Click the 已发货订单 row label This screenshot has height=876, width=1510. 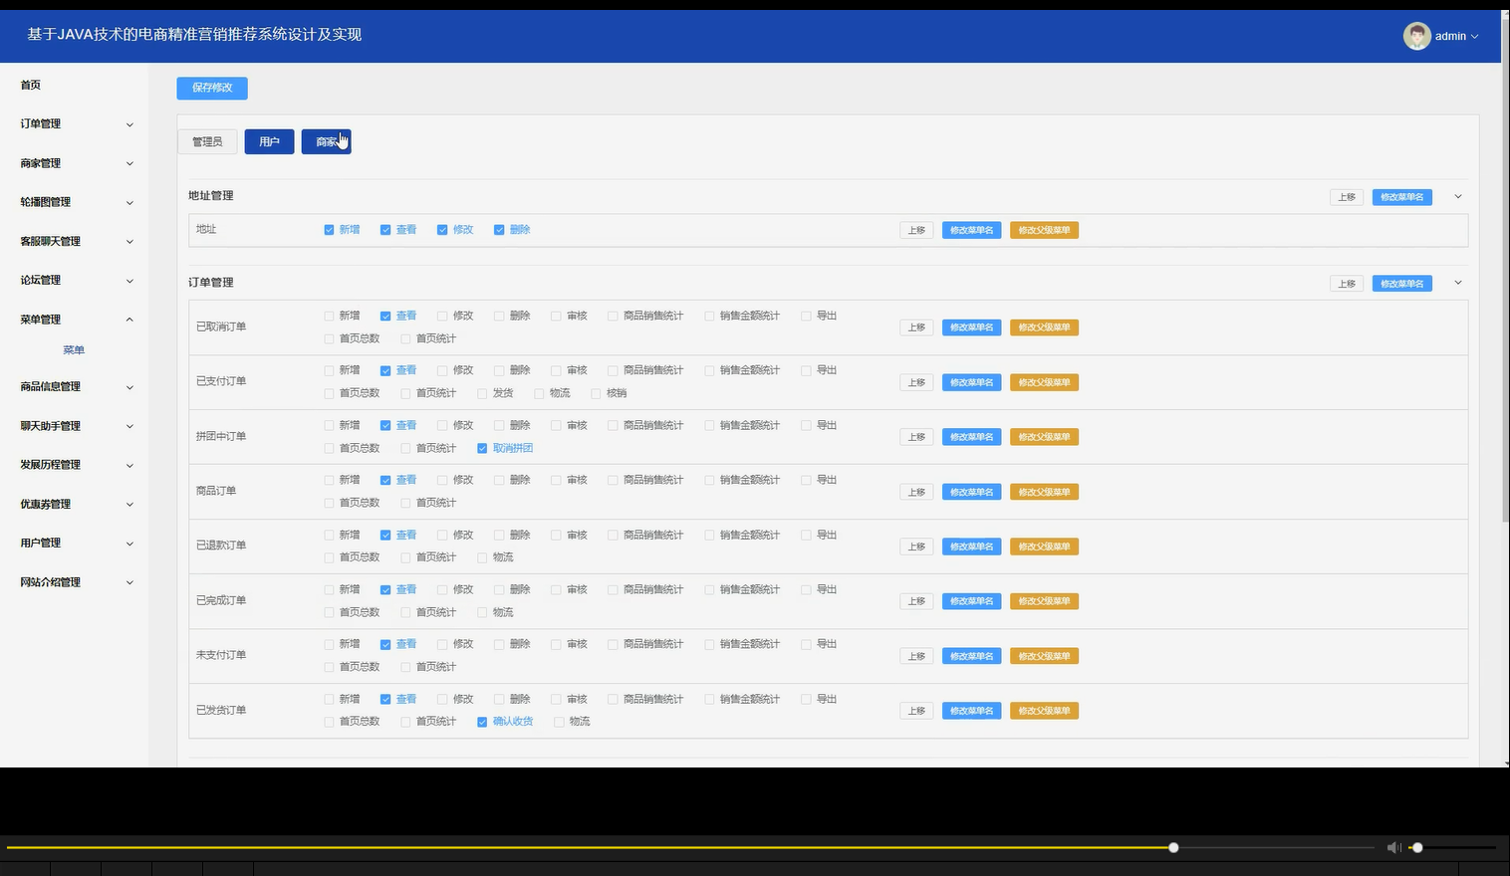pyautogui.click(x=221, y=710)
